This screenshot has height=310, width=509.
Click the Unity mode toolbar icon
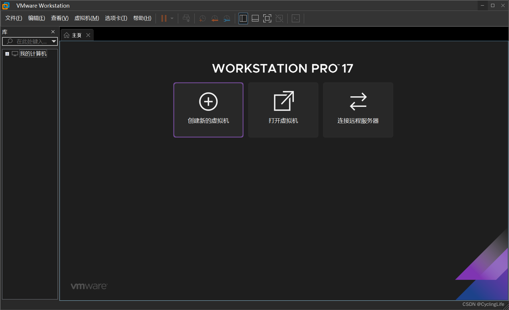[x=279, y=18]
